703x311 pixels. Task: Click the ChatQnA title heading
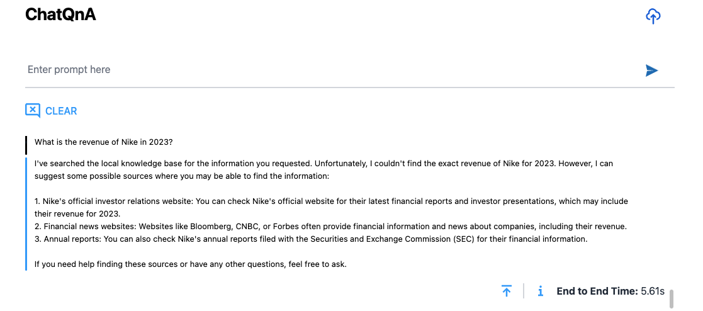[x=60, y=15]
